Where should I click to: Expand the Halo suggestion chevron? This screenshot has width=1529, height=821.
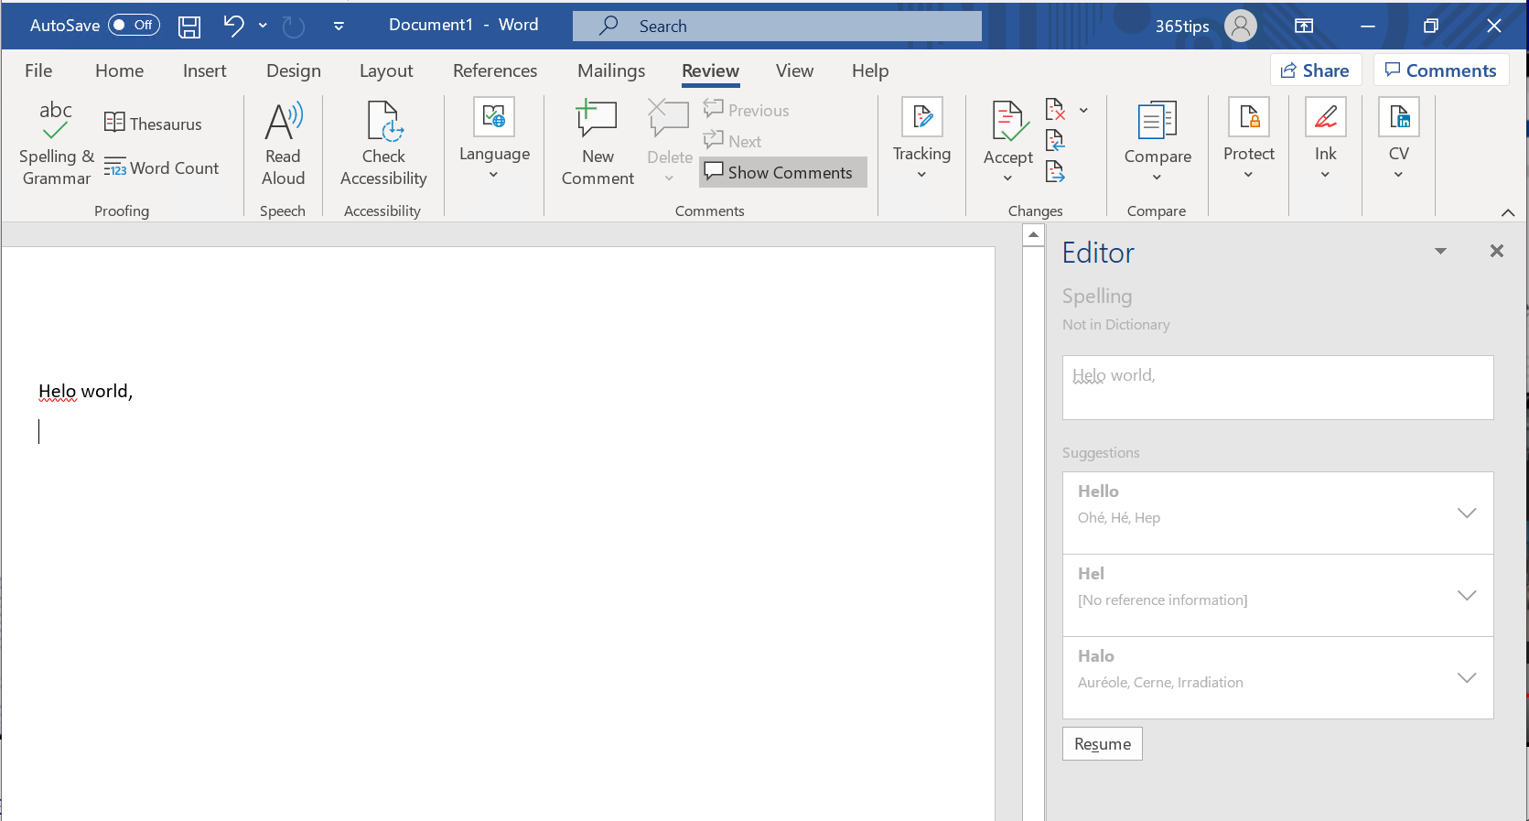tap(1466, 678)
